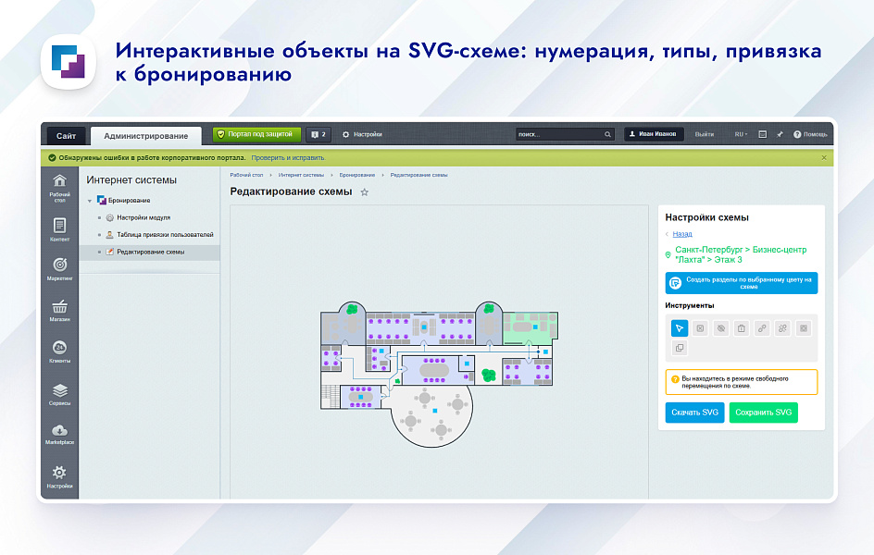Click the Интернет системы breadcrumb

click(x=301, y=175)
